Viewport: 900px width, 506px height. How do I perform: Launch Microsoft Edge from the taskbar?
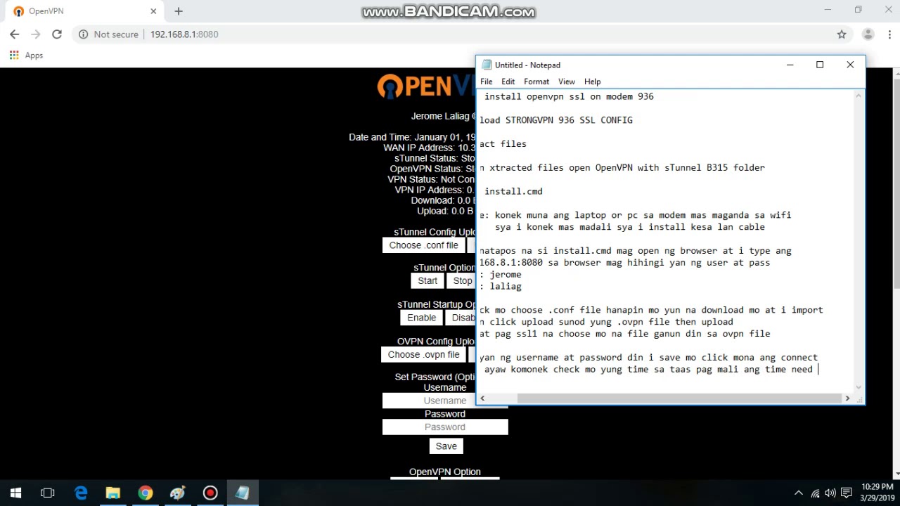point(81,493)
